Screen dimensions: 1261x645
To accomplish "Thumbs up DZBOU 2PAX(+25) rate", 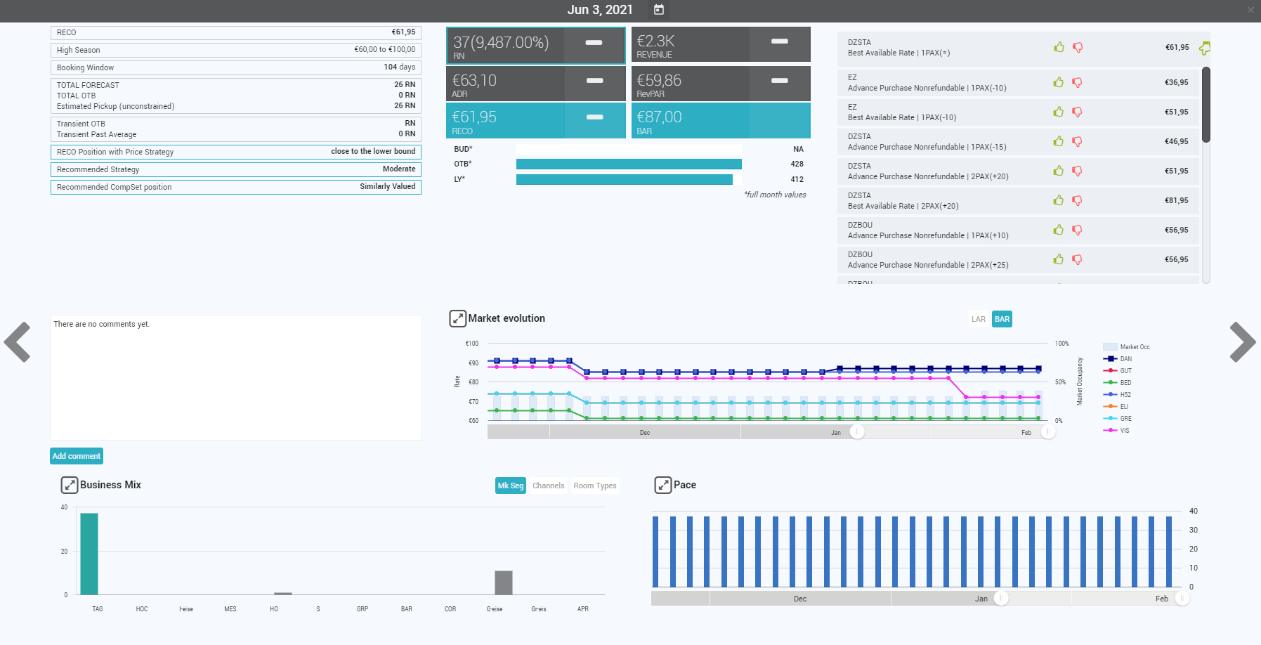I will point(1058,260).
